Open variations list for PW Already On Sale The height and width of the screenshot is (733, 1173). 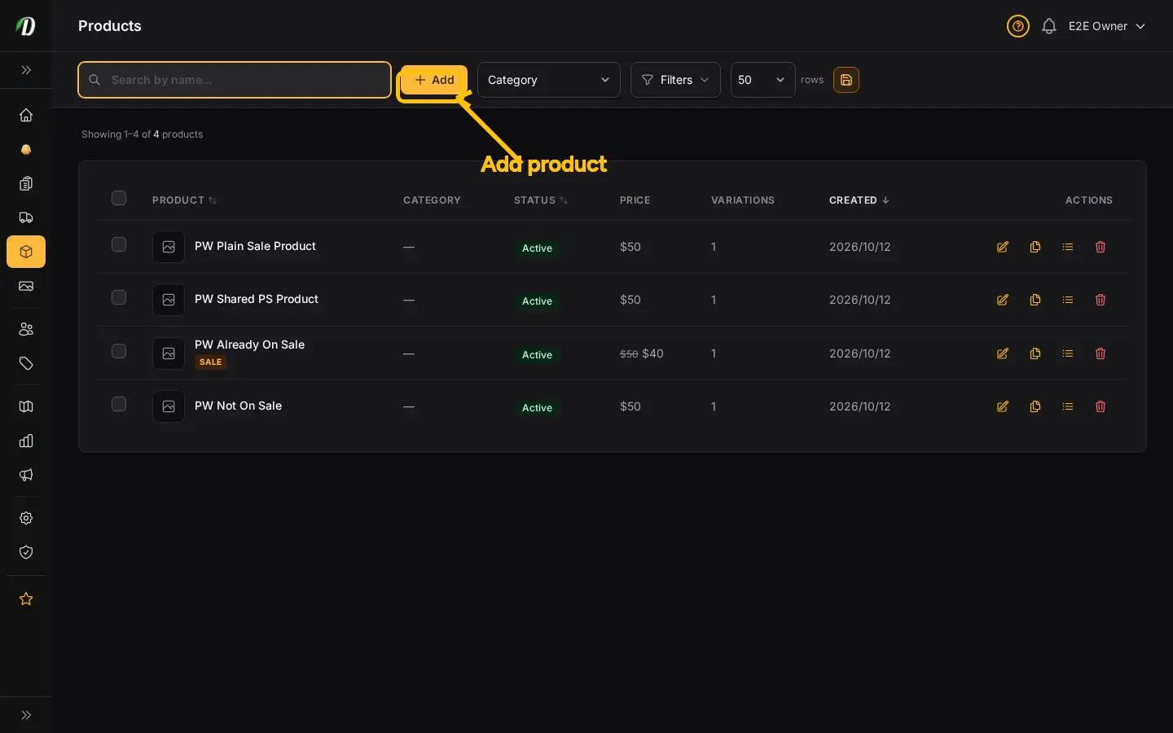(x=1068, y=353)
